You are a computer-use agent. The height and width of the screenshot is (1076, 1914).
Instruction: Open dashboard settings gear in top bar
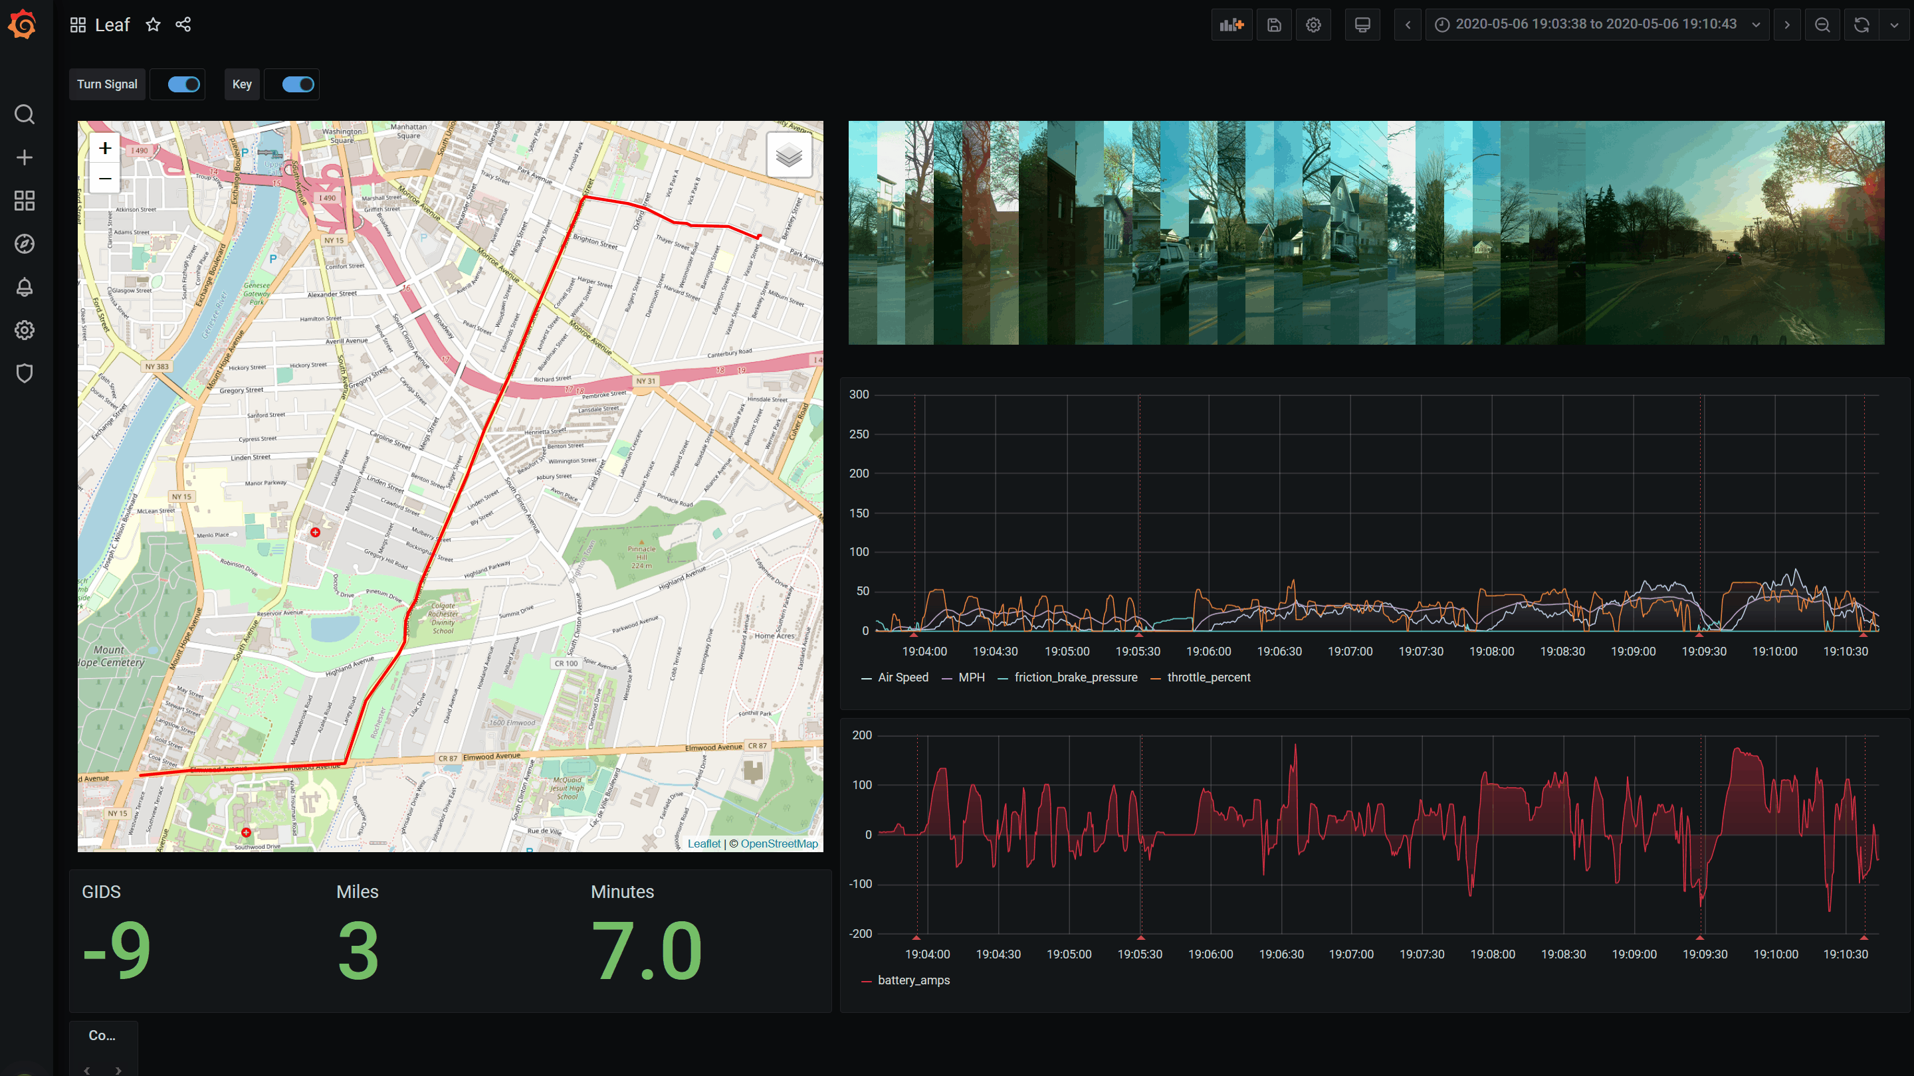(x=1313, y=25)
